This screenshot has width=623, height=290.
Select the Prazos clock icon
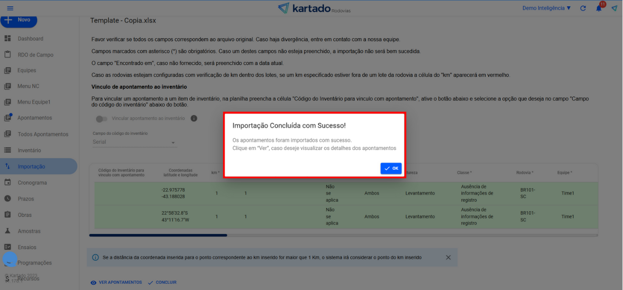pyautogui.click(x=8, y=198)
